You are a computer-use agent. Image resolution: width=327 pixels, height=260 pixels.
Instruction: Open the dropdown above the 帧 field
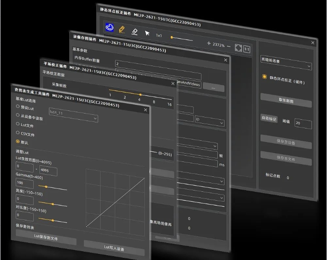(x=197, y=143)
